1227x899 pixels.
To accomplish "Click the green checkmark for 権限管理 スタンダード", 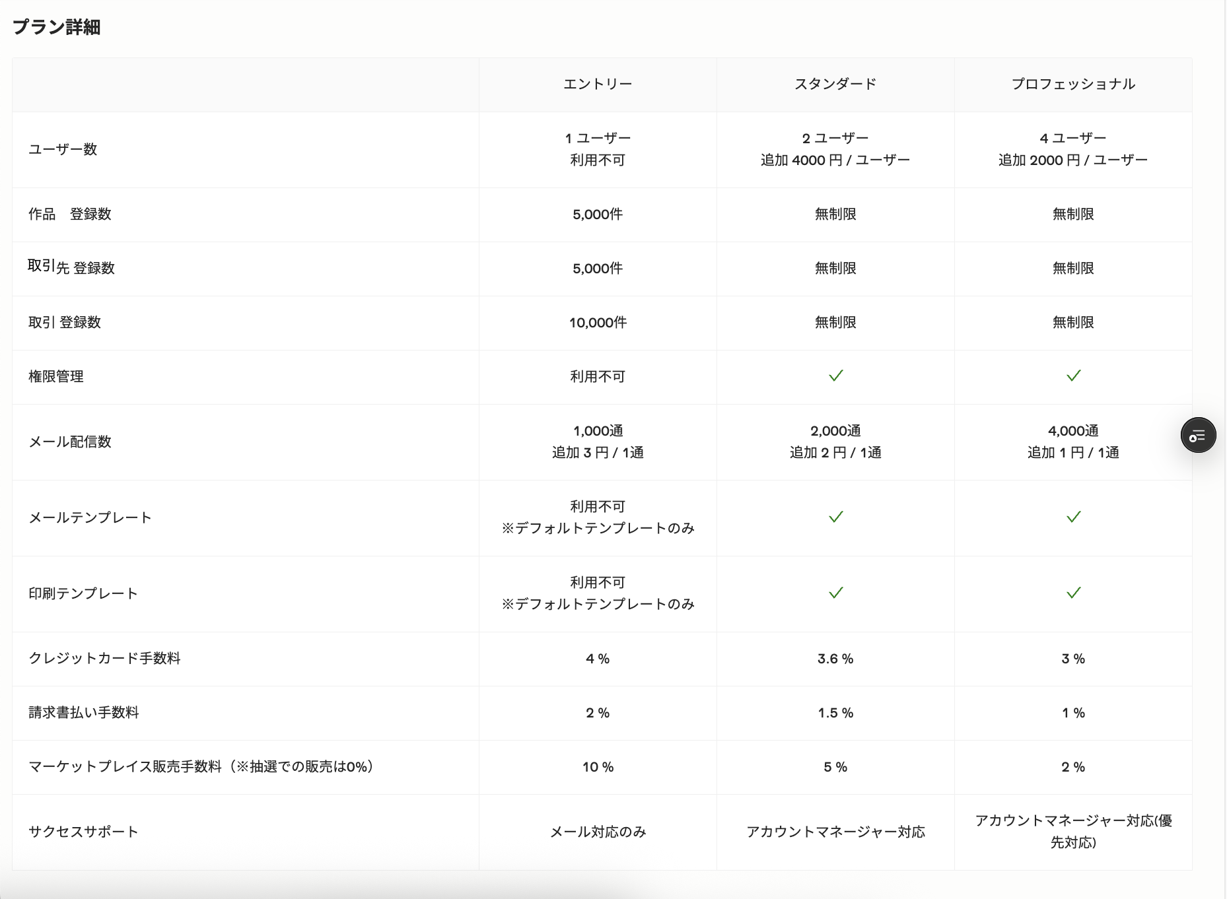I will 835,376.
